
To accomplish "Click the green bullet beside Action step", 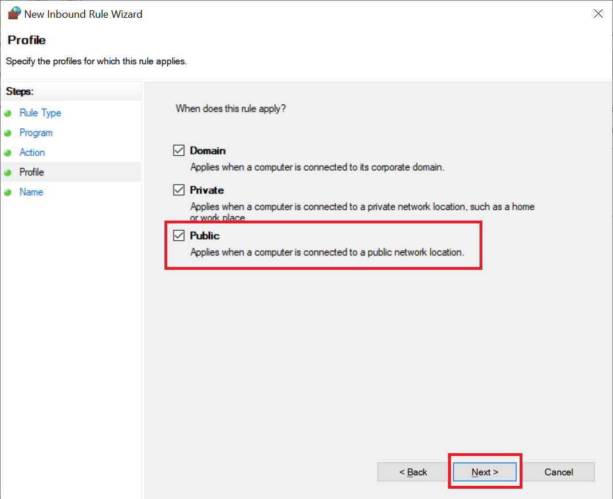I will [8, 153].
